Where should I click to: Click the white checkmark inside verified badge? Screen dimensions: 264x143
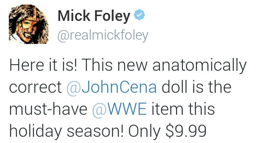pyautogui.click(x=139, y=15)
